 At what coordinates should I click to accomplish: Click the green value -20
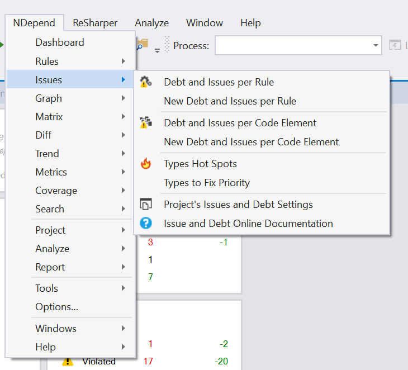click(221, 361)
